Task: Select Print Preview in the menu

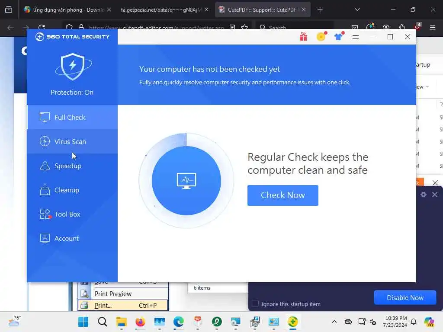Action: tap(122, 294)
